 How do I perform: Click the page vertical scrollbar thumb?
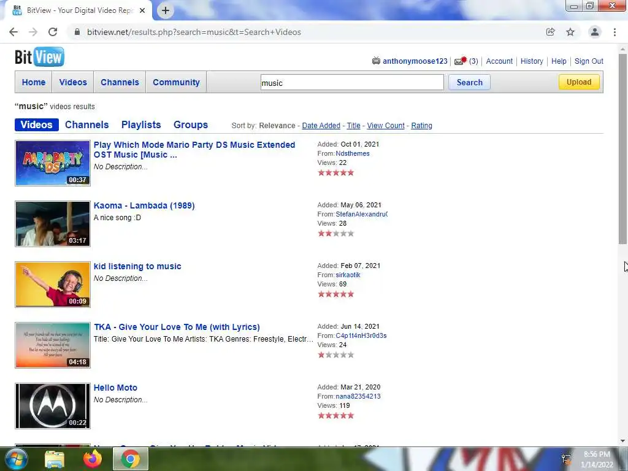(x=622, y=148)
